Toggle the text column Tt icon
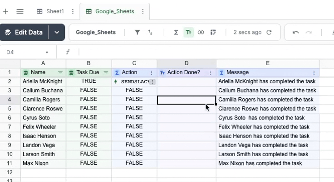Image resolution: width=334 pixels, height=182 pixels. [x=188, y=33]
